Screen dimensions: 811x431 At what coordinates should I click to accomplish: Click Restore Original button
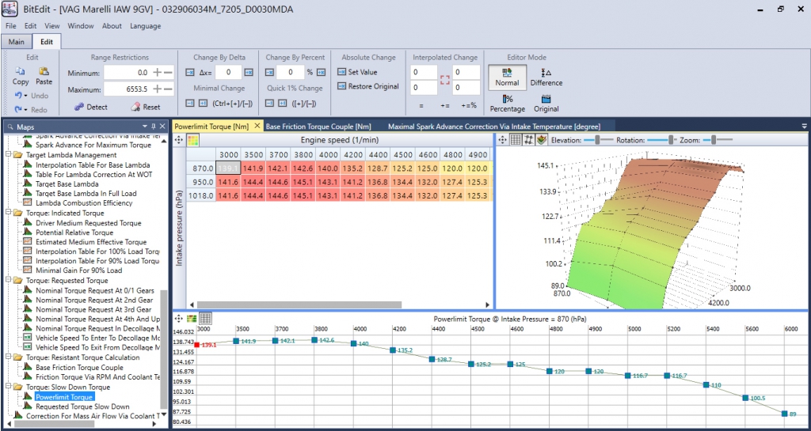pos(367,86)
